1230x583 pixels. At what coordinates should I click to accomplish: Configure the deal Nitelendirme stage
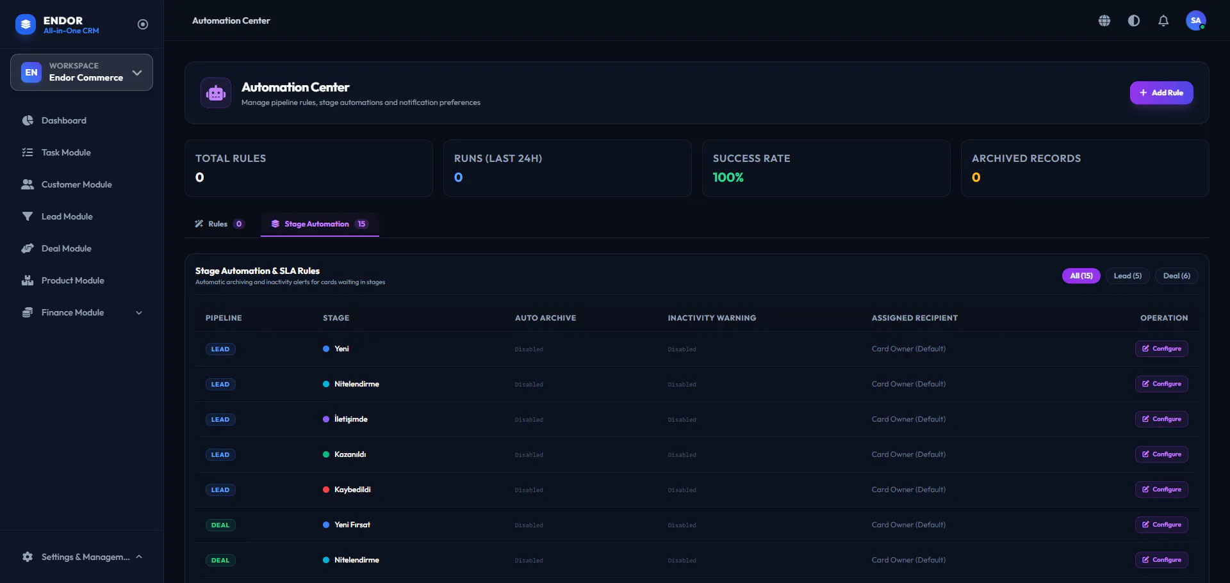pos(1161,560)
